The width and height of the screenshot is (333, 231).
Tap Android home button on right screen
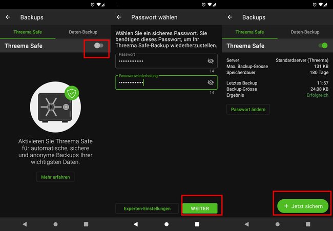point(277,224)
